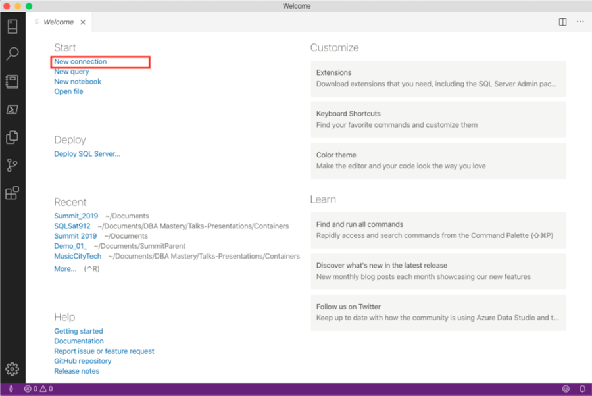Open the Explorer files icon
Viewport: 592px width, 396px height.
click(x=12, y=137)
